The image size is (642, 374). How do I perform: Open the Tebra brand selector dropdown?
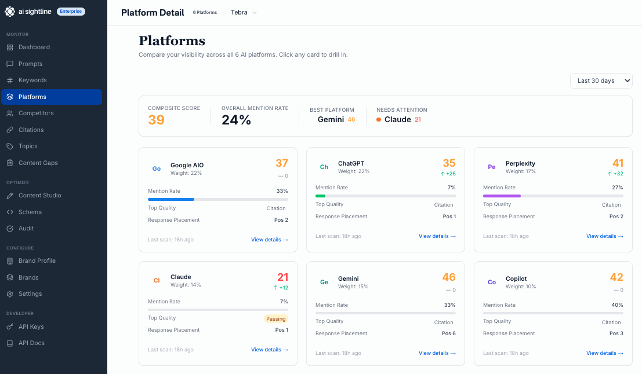244,12
